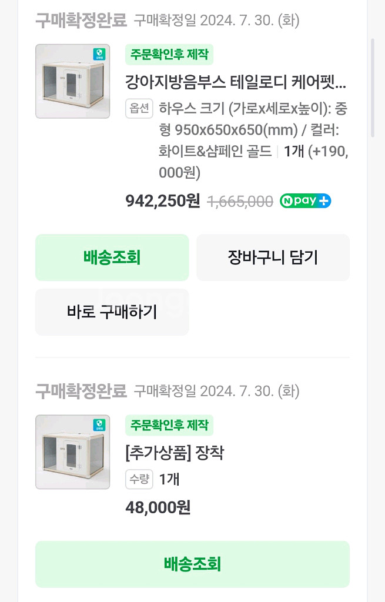Click green shield badge on 강아지방음부스 thumbnail

tap(99, 55)
